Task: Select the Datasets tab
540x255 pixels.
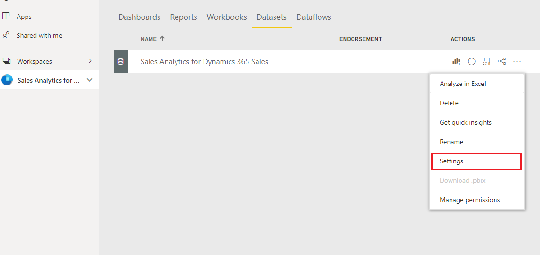Action: click(271, 17)
